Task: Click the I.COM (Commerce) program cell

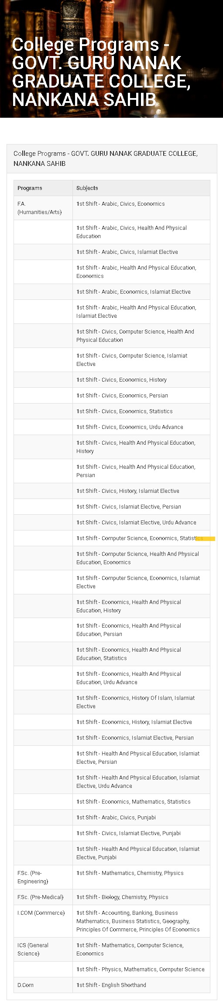Action: tap(43, 921)
